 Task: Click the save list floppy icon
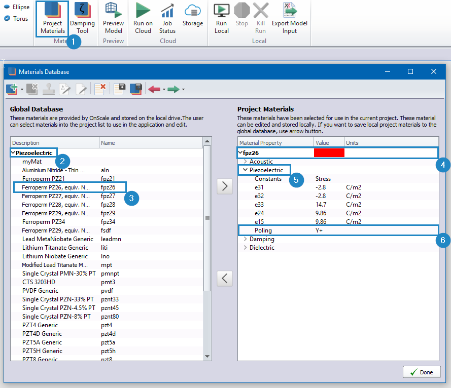pyautogui.click(x=119, y=89)
